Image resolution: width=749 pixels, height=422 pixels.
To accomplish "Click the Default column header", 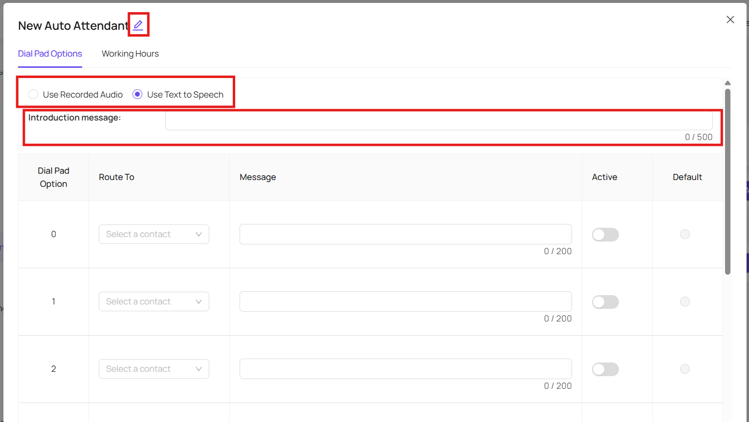I will coord(687,177).
